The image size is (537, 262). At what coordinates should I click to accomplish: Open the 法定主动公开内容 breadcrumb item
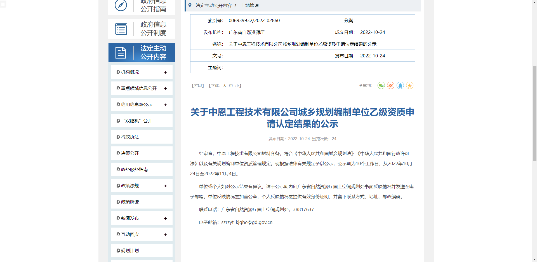[x=213, y=5]
